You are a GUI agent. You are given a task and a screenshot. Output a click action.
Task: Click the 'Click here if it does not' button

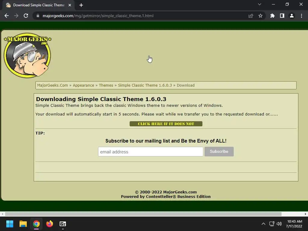pos(166,124)
